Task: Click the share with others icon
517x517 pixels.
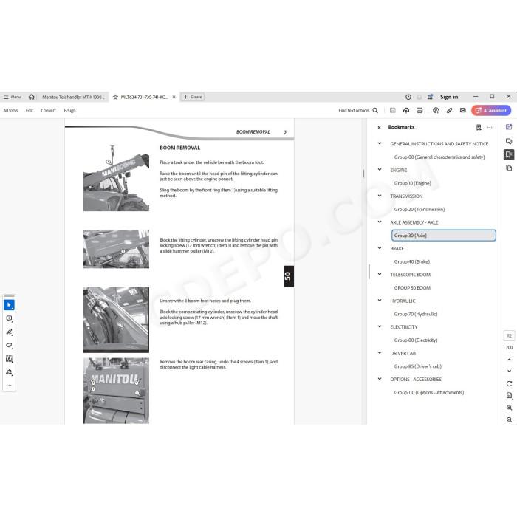Action: pyautogui.click(x=436, y=111)
